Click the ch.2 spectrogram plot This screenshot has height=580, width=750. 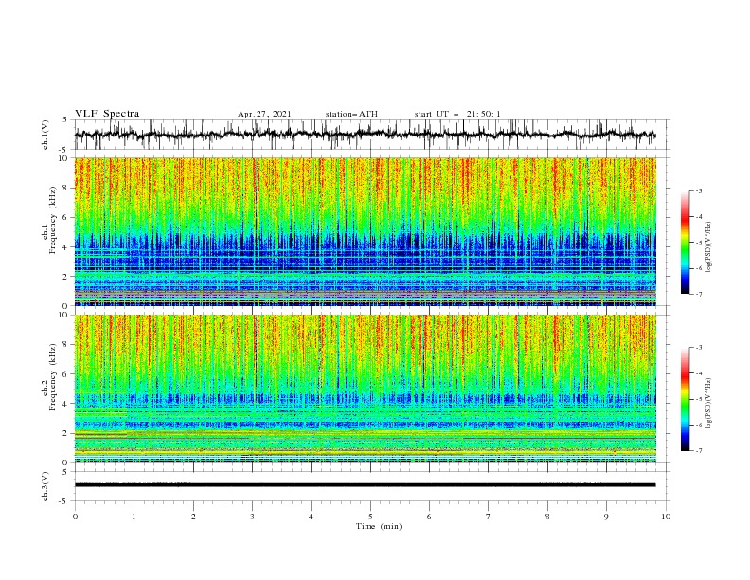click(366, 389)
